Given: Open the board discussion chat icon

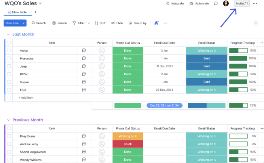Looking at the screenshot, I should click(216, 3).
